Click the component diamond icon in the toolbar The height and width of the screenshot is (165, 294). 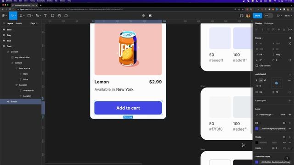tap(143, 16)
